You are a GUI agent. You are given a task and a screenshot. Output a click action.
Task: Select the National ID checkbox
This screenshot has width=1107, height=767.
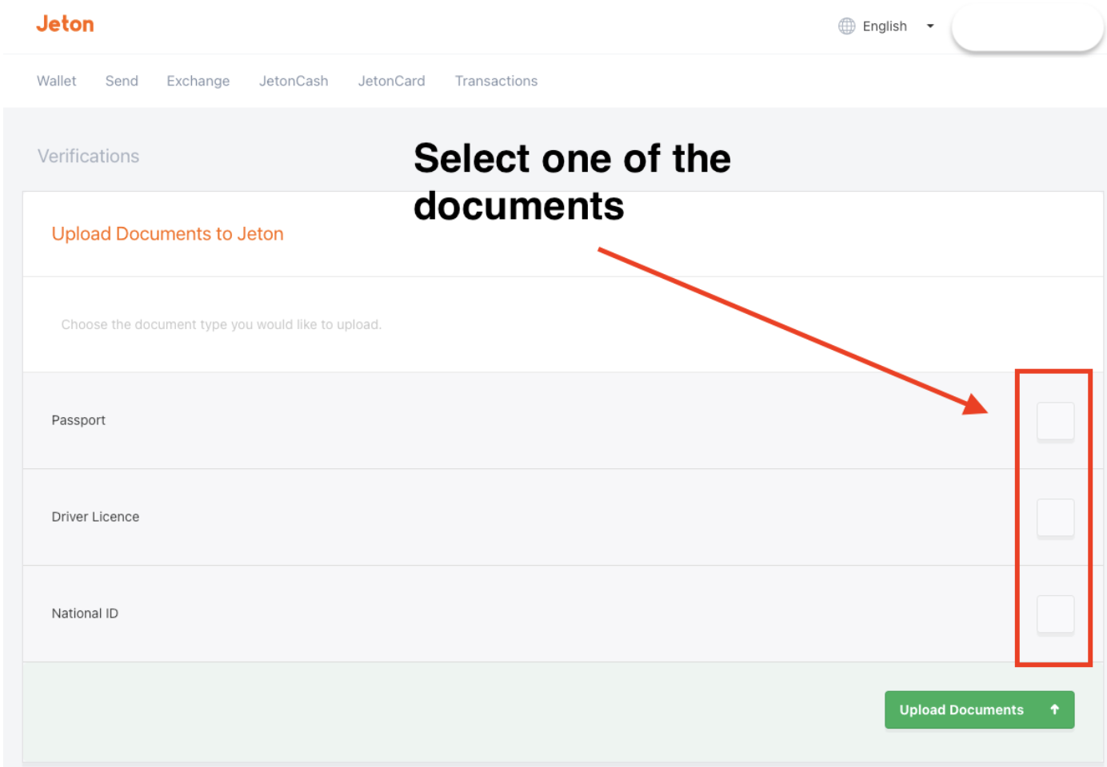(1055, 614)
